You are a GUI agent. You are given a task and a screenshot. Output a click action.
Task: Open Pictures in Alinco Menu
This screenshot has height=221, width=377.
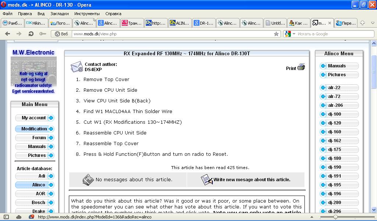click(x=339, y=75)
